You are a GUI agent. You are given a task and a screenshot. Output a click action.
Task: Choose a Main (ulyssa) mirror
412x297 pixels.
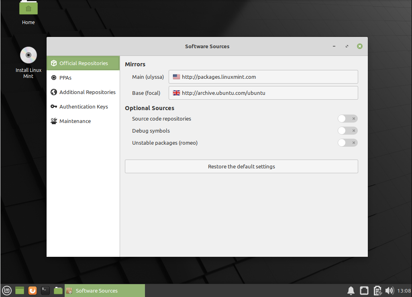[263, 77]
